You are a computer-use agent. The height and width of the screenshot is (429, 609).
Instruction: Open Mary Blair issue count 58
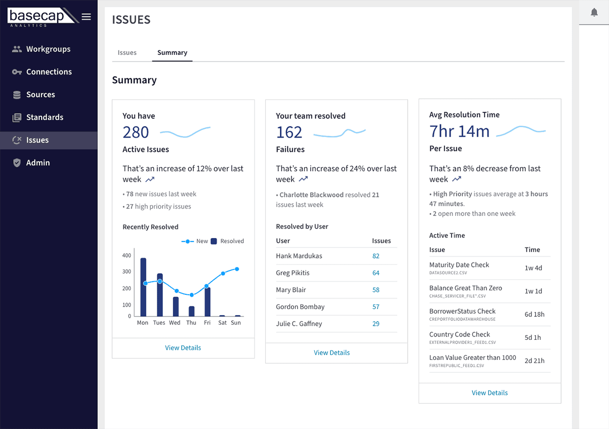[376, 290]
